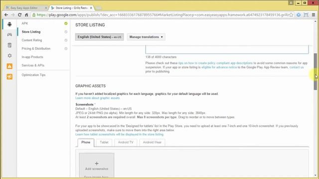Click the browser home icon
Viewport: 319px width, 179px height.
pos(26,15)
